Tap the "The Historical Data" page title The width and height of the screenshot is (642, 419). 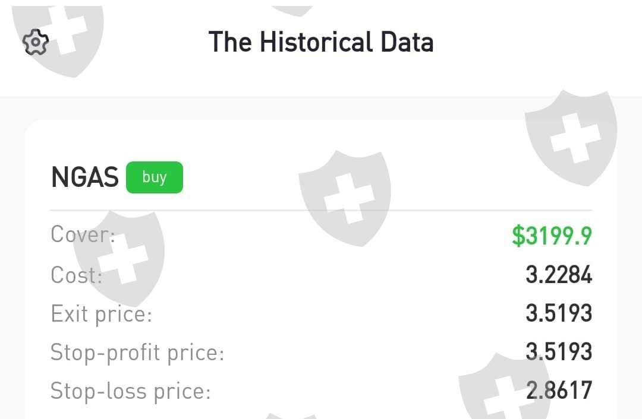click(x=321, y=43)
